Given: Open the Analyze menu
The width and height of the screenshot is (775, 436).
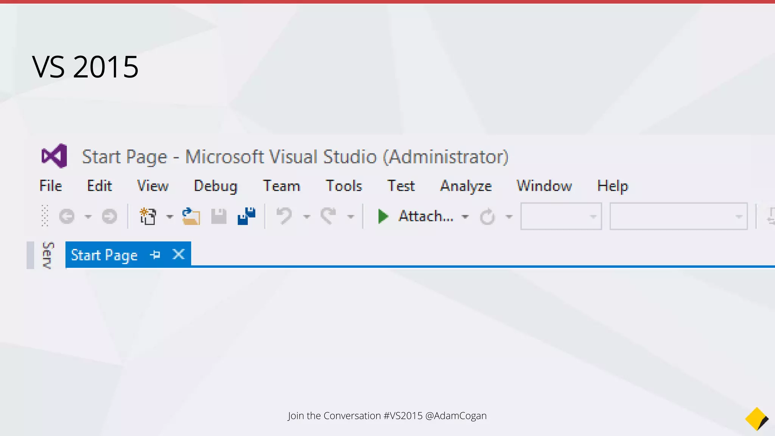Looking at the screenshot, I should pyautogui.click(x=466, y=186).
